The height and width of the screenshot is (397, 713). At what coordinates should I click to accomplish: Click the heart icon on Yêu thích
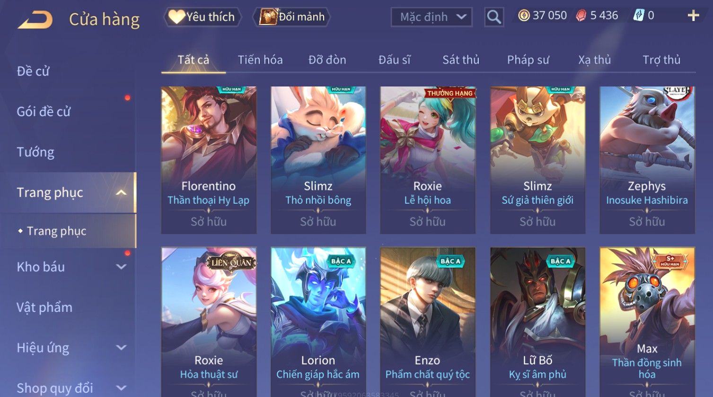click(x=176, y=17)
